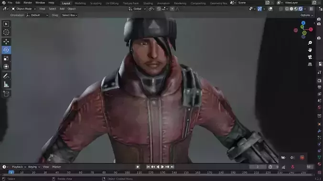Open the Modifiers wrench properties tab
Screen dimensions: 323x181
(x=319, y=131)
